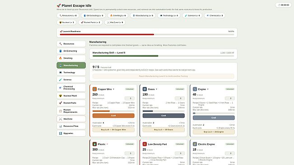Click the Copper Wire card icon
Image resolution: width=294 pixels, height=165 pixels.
tap(94, 89)
